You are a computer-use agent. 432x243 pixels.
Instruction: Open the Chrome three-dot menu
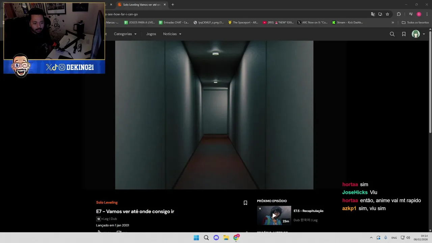pyautogui.click(x=427, y=14)
